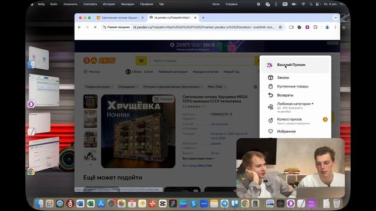Go forward in the browser
376x211 pixels.
(x=88, y=28)
